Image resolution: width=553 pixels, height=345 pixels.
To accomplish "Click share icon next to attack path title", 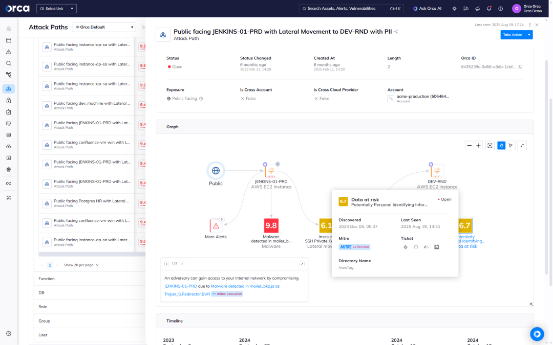I will [396, 32].
